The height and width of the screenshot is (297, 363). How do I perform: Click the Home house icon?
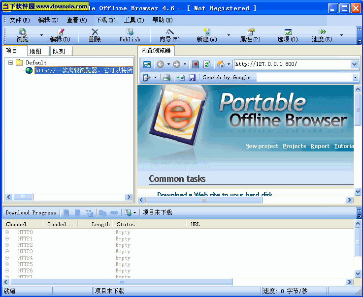click(221, 64)
